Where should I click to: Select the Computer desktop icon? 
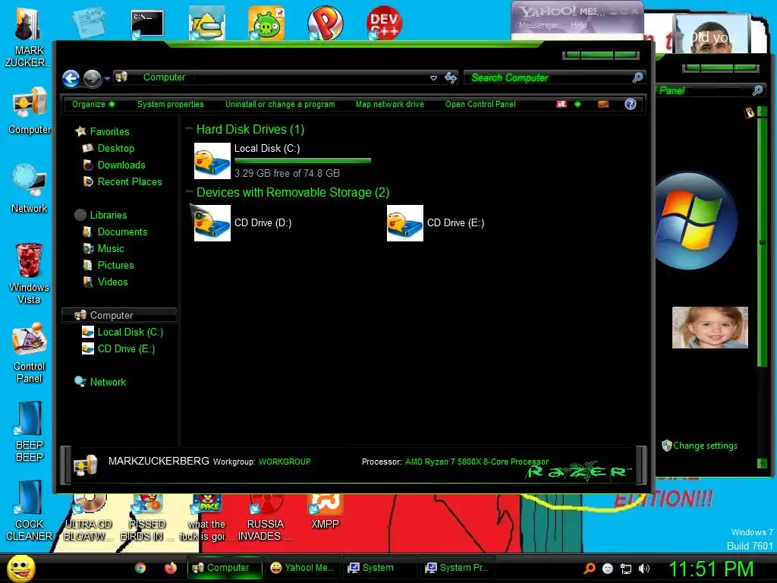point(30,111)
